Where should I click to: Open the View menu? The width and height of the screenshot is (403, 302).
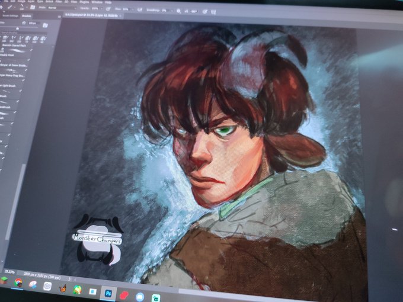coord(73,2)
